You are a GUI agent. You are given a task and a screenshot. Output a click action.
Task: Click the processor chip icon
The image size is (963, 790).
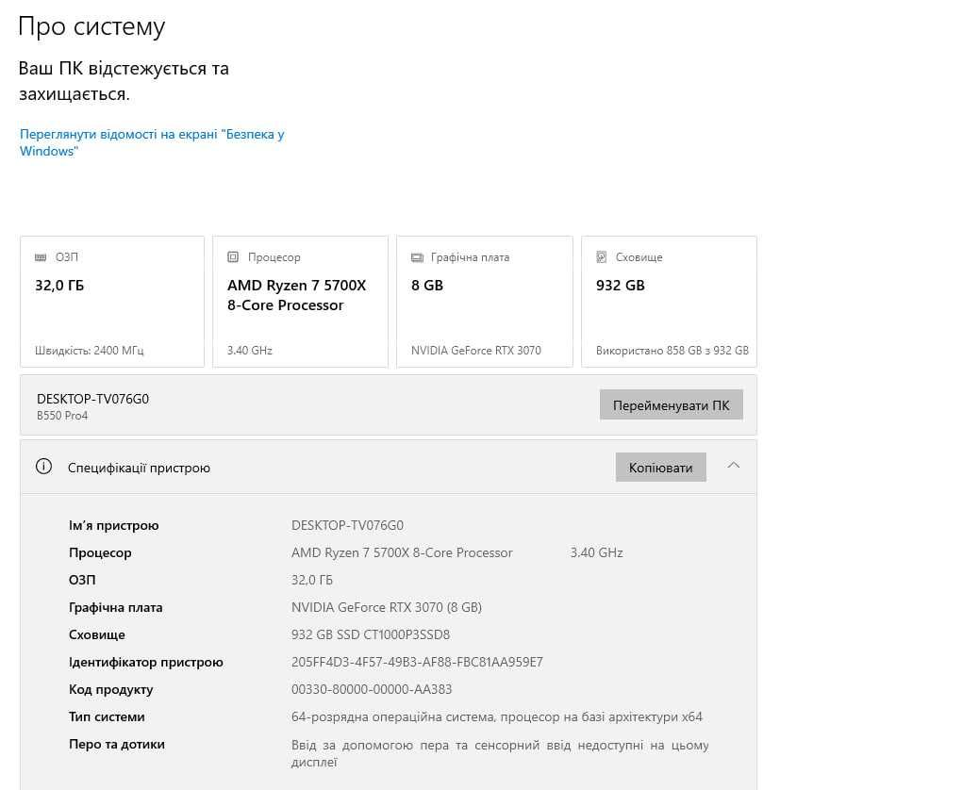pos(233,257)
